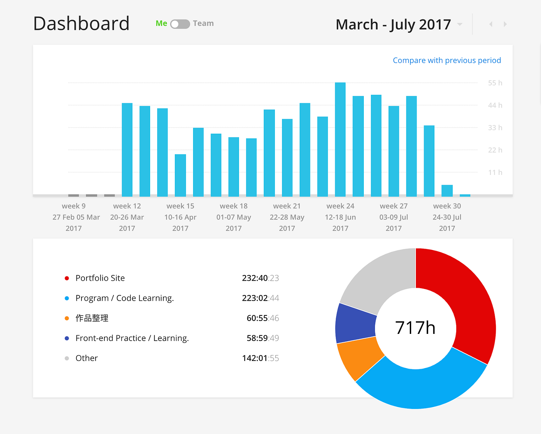Click the 60:55:46 duration value
This screenshot has width=541, height=434.
coord(263,318)
